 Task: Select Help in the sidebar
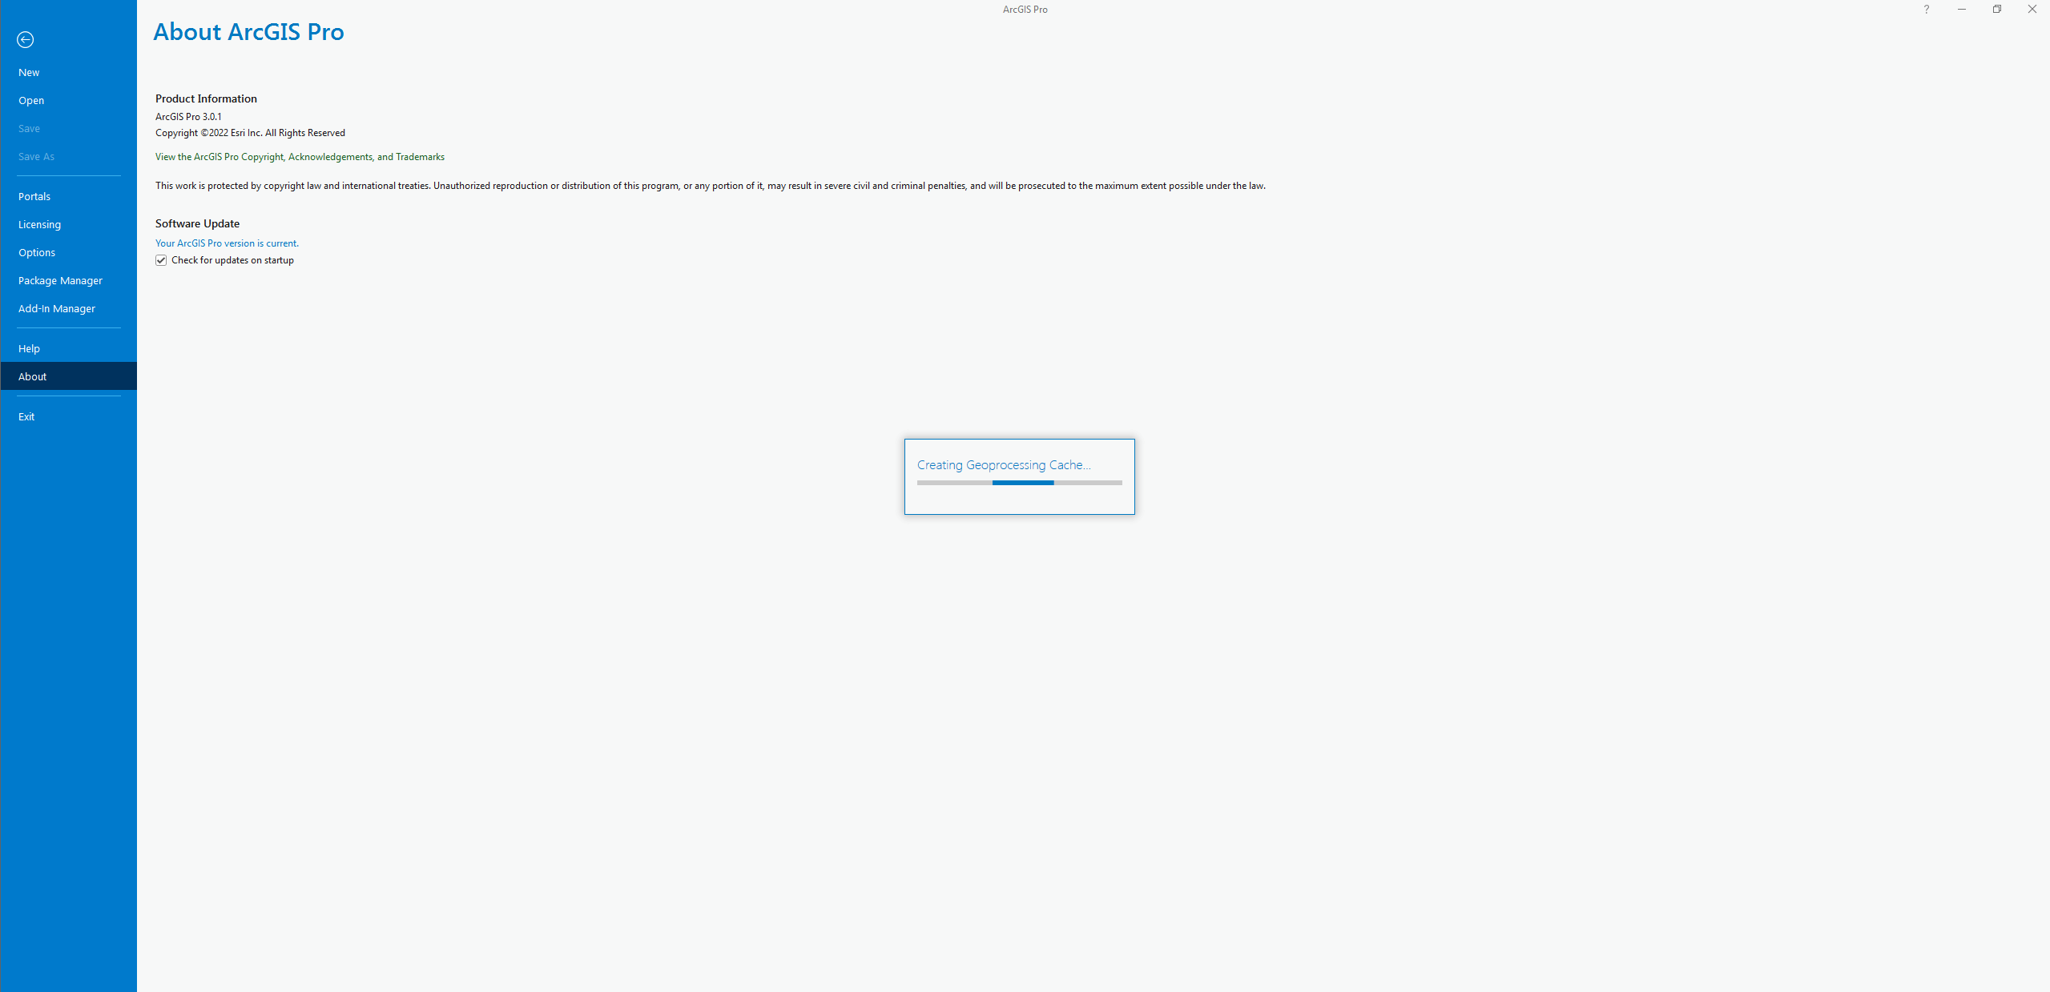tap(69, 348)
